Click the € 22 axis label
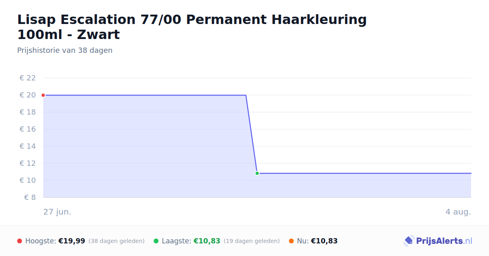Image resolution: width=489 pixels, height=256 pixels. coord(28,78)
